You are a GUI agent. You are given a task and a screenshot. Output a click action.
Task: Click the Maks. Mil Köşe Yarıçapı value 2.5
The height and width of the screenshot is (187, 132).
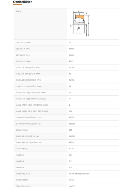tap(70, 93)
